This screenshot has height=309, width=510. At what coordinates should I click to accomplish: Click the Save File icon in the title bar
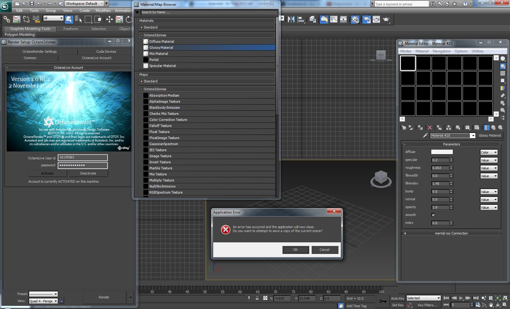click(32, 4)
